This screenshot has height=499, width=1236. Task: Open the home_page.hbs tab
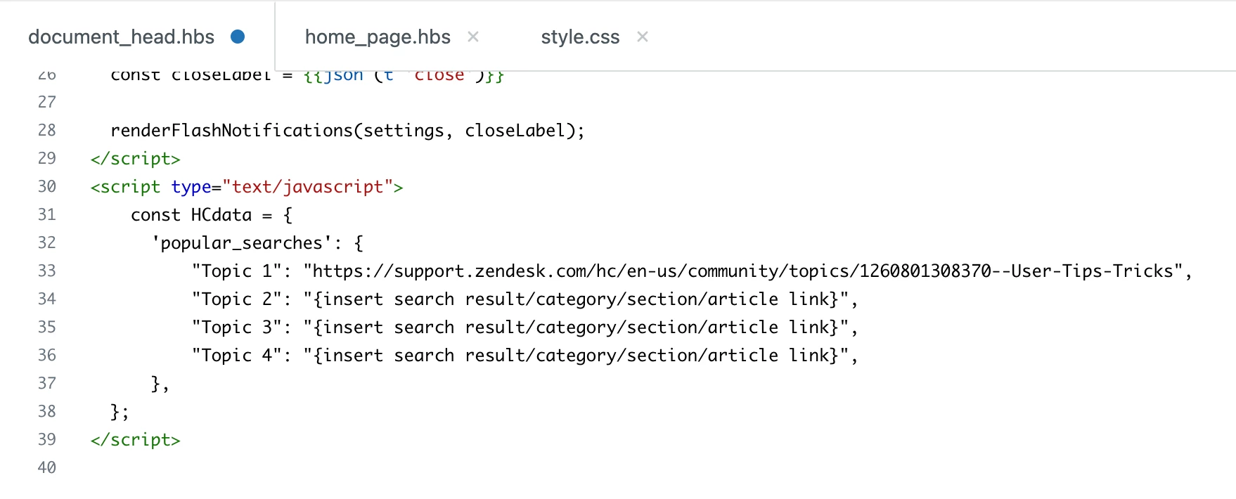[x=378, y=37]
